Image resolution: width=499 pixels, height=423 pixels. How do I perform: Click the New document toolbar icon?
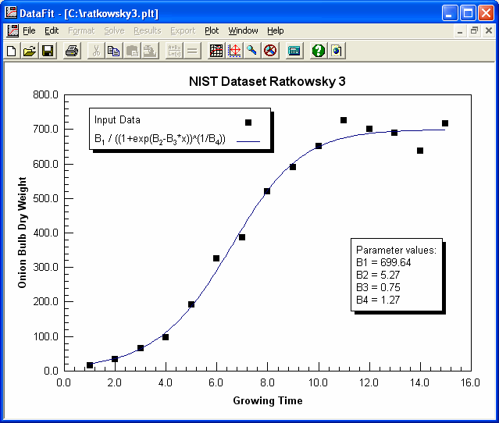point(12,51)
